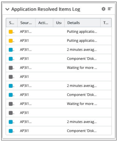This screenshot has height=142, width=118.
Task: Click AP3I1 source in the second row
Action: [x=24, y=41]
